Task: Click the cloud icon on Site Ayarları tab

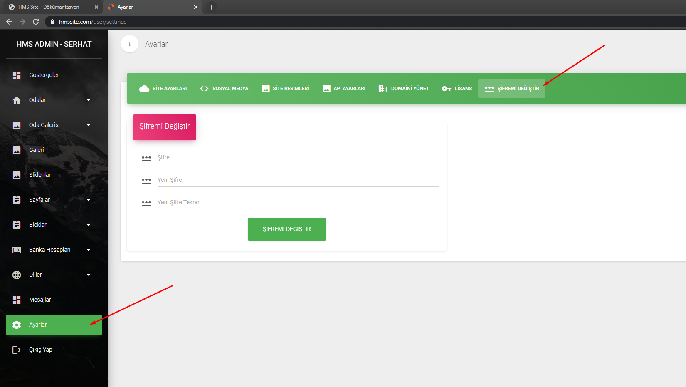Action: 144,89
